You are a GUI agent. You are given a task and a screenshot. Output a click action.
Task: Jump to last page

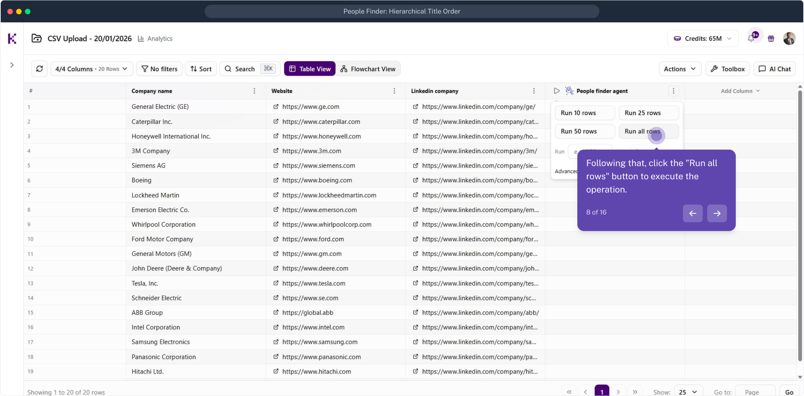(635, 392)
